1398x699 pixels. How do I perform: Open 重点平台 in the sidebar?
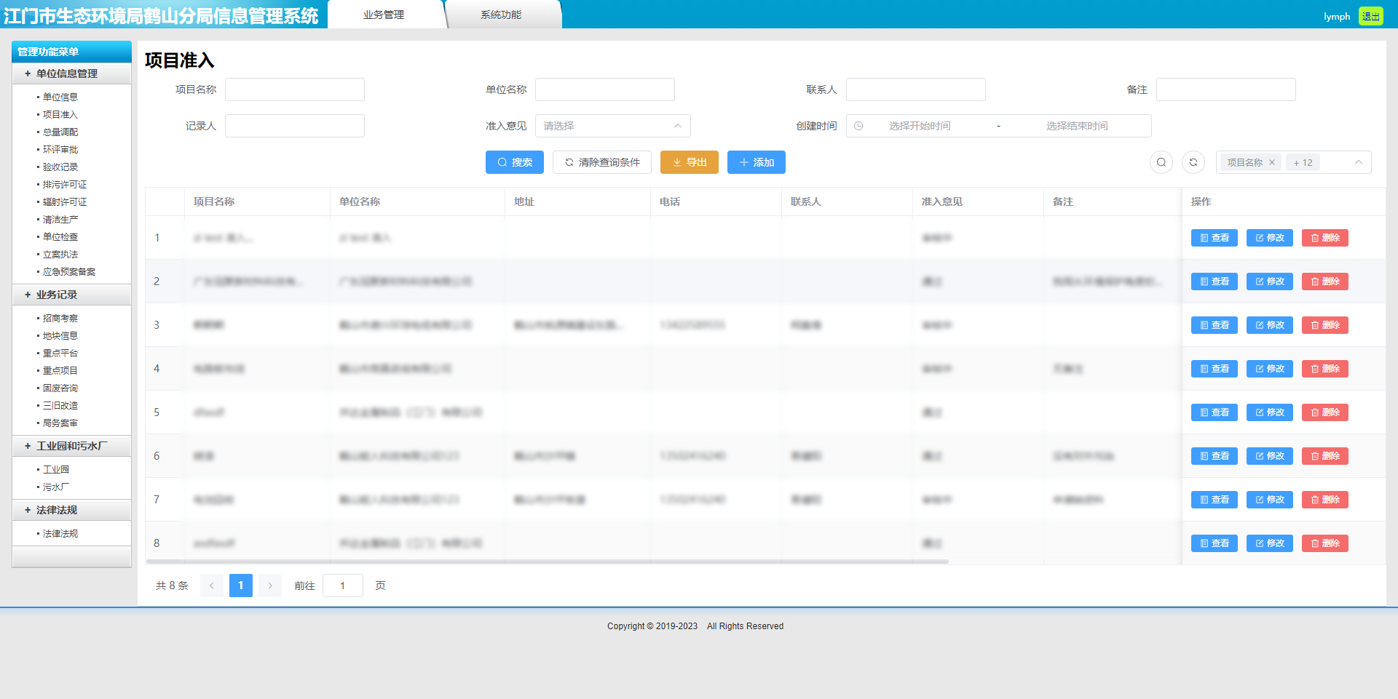60,353
